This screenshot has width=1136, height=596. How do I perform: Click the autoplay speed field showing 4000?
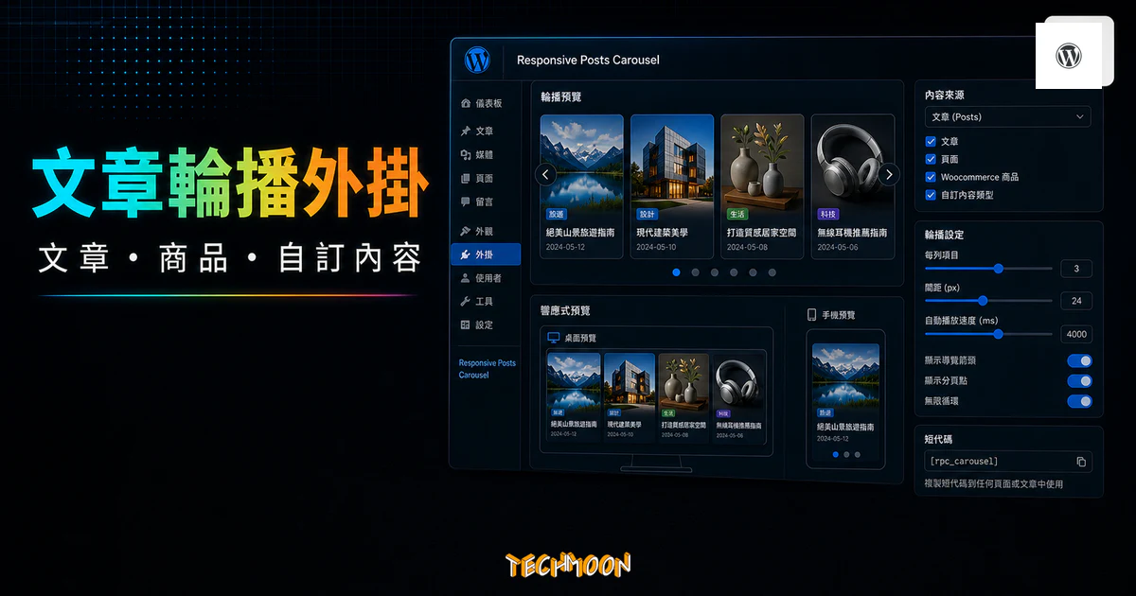click(1076, 334)
